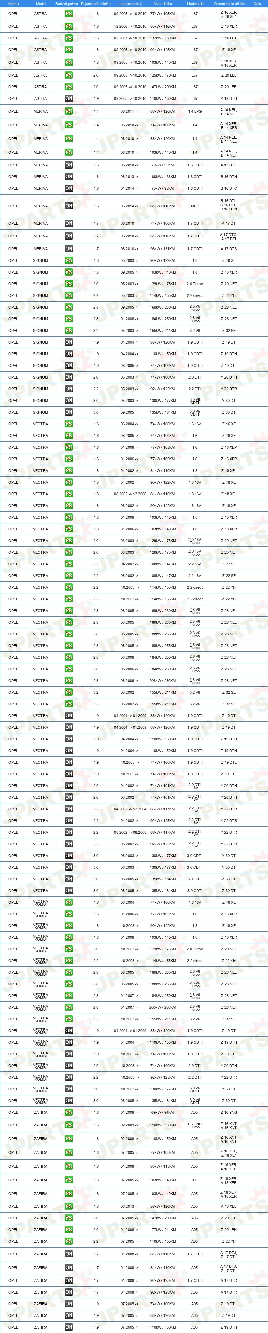Click the ON icon in SIGNUM Y 20 DTH row
This screenshot has width=268, height=1333.
click(69, 377)
